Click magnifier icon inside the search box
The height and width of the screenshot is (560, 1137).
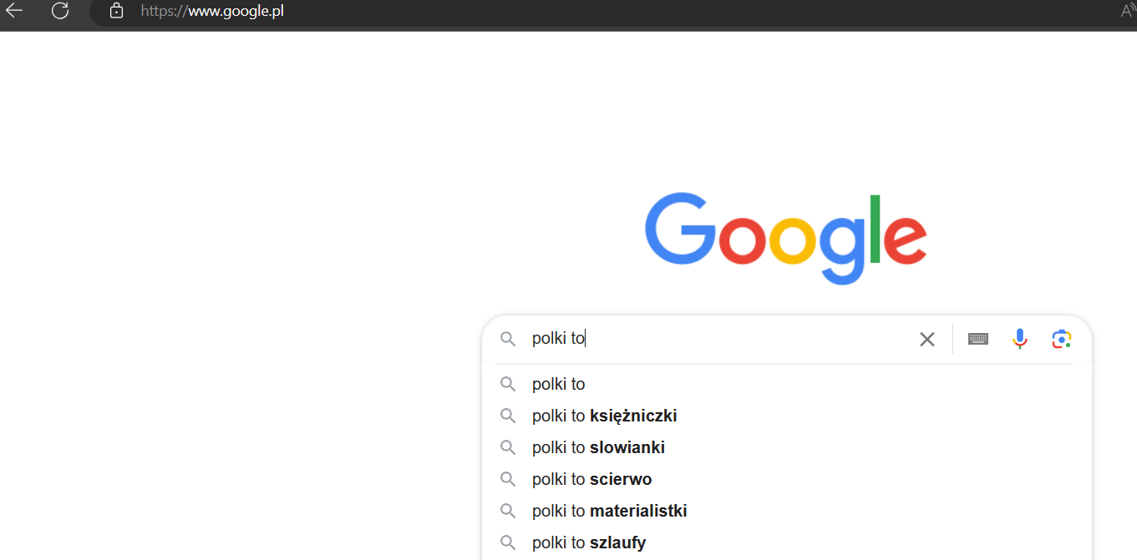pyautogui.click(x=508, y=339)
